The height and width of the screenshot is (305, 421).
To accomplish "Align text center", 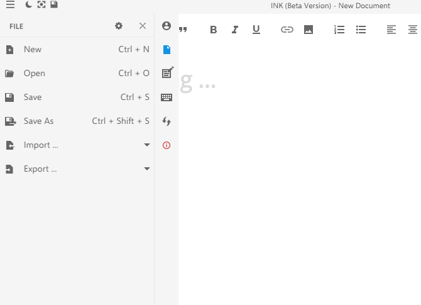I will pyautogui.click(x=413, y=30).
